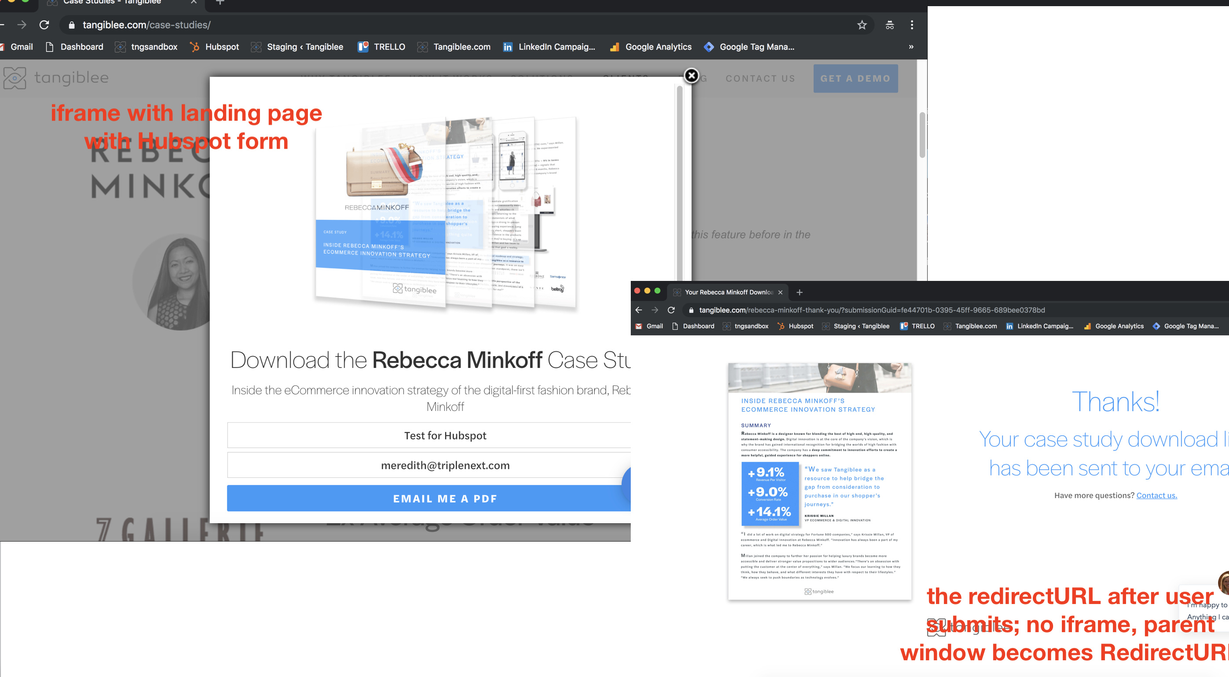Bookmark this page with the star icon
1229x677 pixels.
pos(862,25)
